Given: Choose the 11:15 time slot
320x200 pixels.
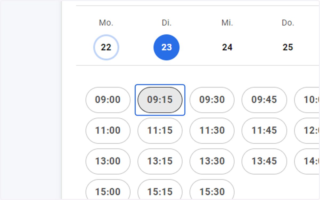Looking at the screenshot, I should click(160, 131).
